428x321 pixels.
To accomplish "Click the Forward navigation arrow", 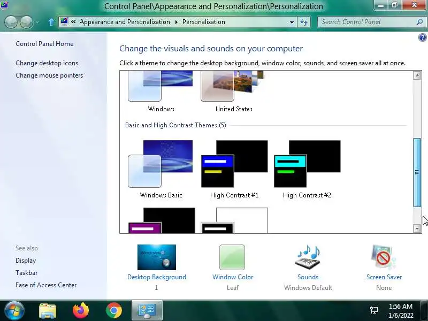I will (26, 22).
